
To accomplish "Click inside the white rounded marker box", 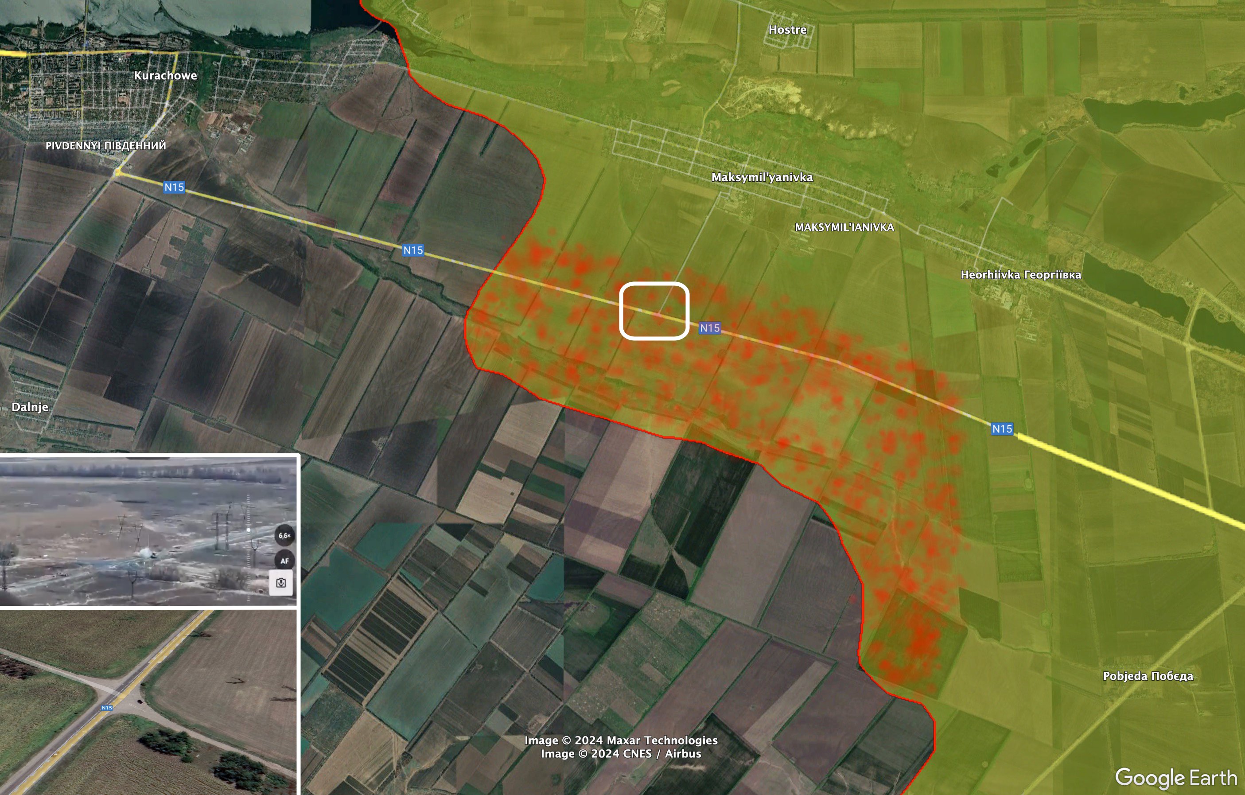I will click(654, 311).
